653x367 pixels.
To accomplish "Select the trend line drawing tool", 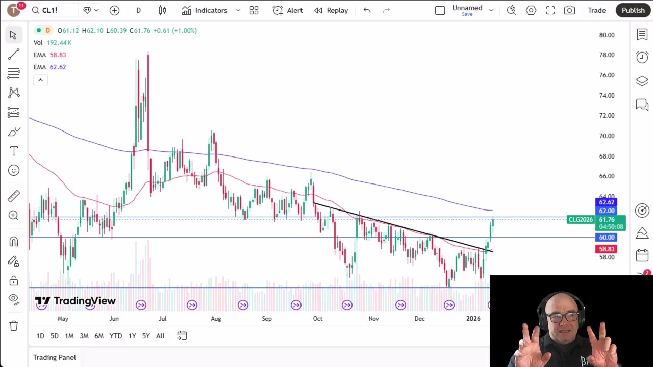I will click(13, 54).
